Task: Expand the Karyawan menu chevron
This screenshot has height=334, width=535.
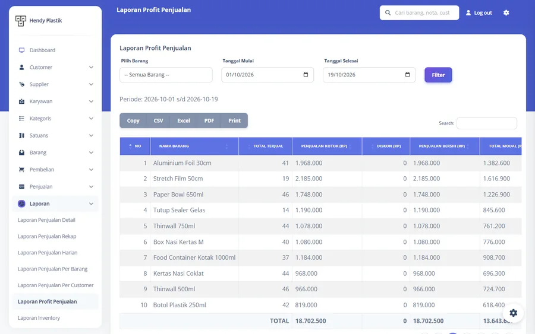Action: (91, 101)
